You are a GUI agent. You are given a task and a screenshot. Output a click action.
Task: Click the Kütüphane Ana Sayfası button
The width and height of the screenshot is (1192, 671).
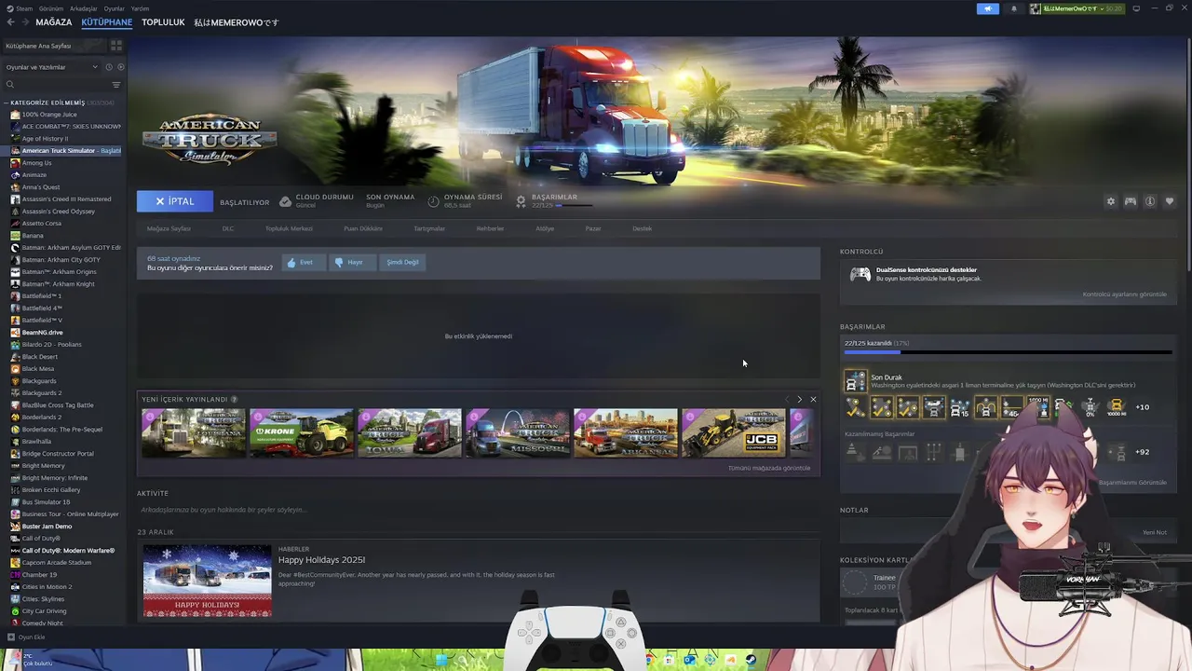(x=54, y=46)
